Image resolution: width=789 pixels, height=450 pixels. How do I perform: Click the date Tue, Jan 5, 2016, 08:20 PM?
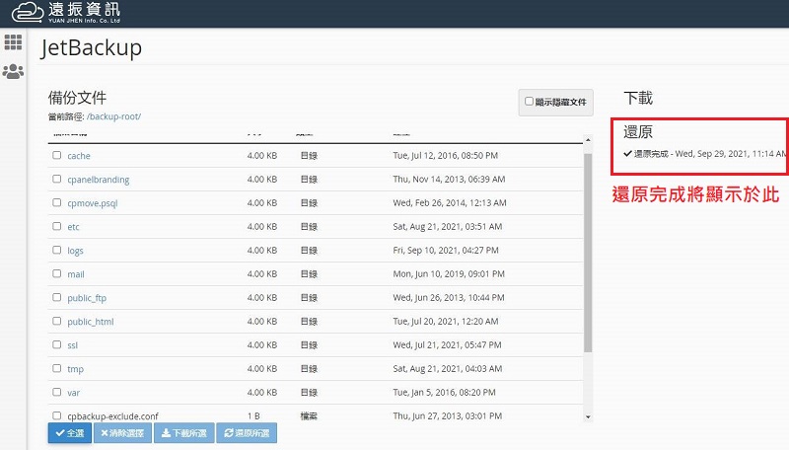[445, 392]
